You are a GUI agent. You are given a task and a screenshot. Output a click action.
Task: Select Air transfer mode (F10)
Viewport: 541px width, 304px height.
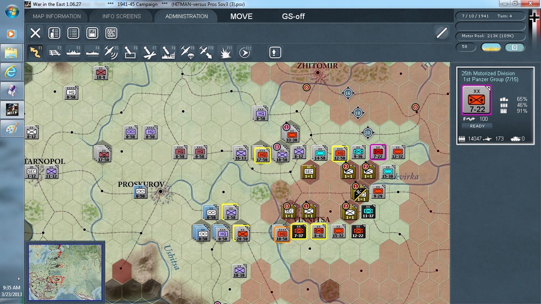tap(206, 52)
